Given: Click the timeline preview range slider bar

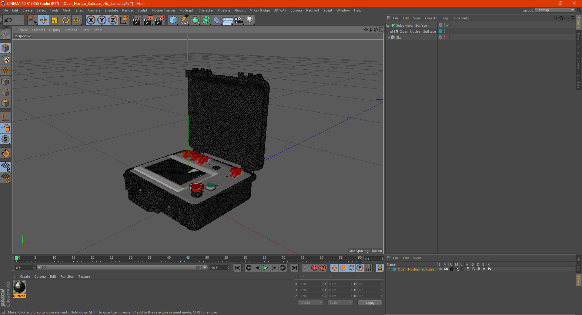Looking at the screenshot, I should point(122,268).
